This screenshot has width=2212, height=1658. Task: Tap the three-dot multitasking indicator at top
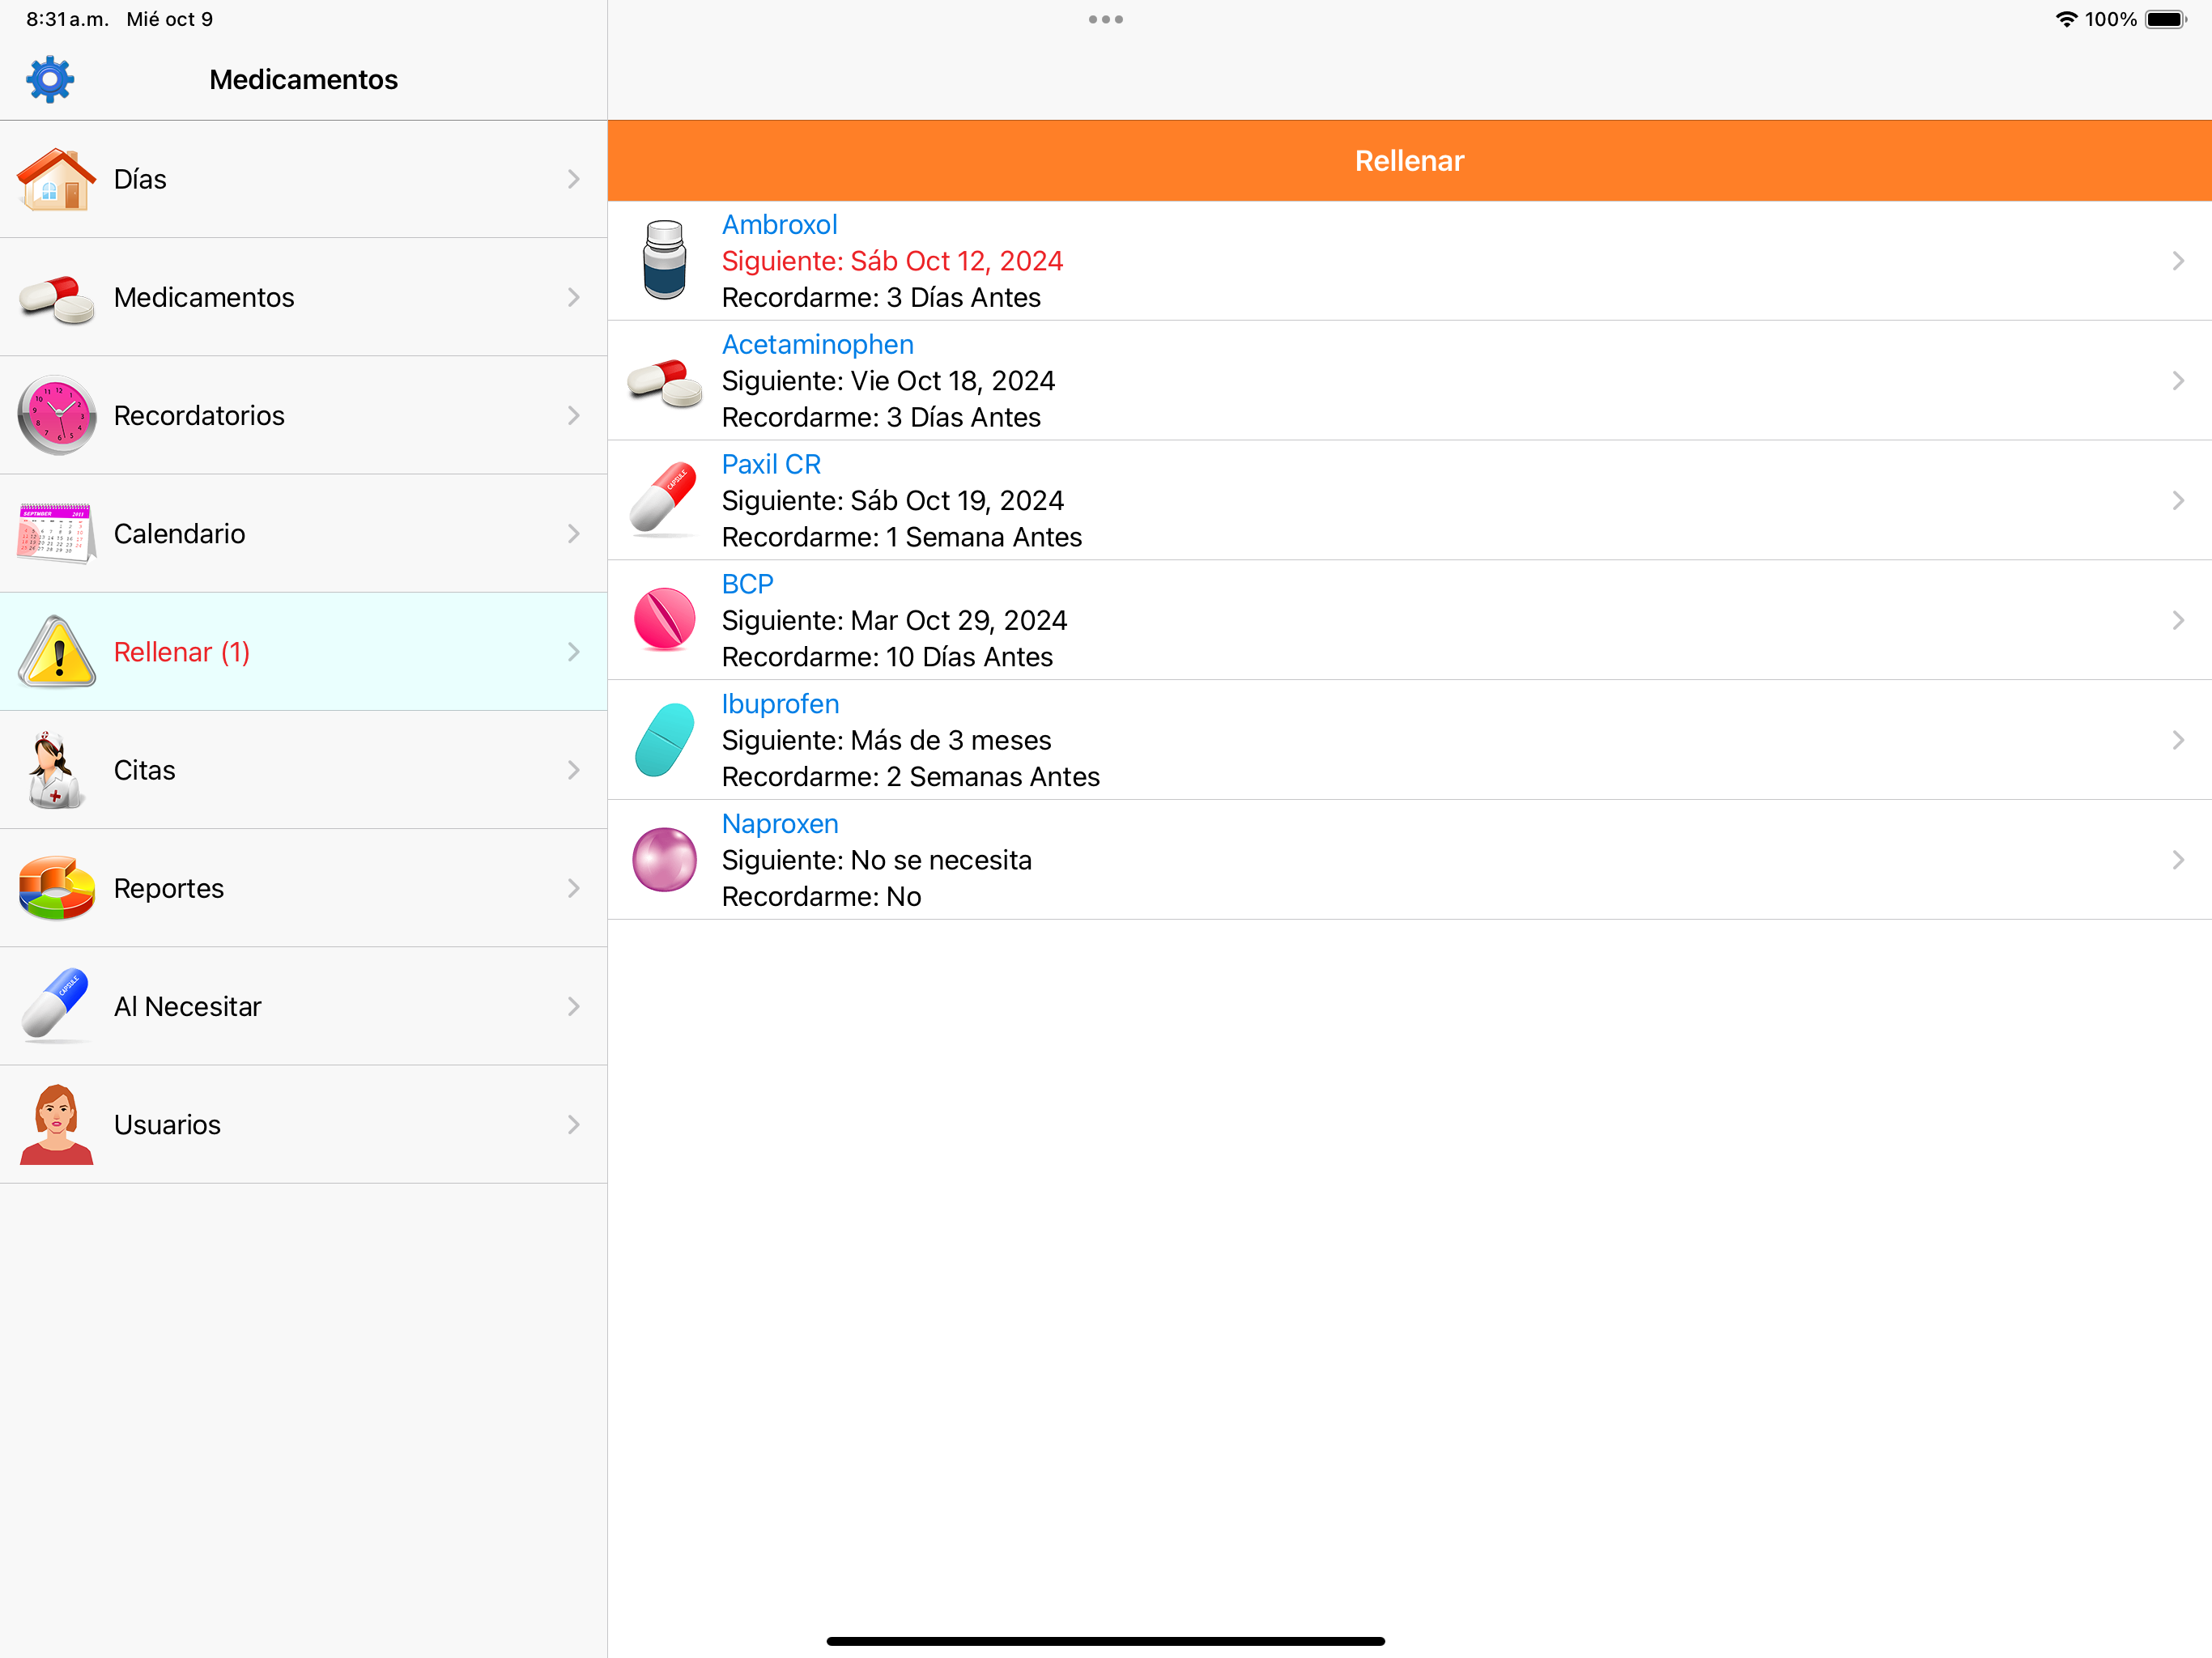tap(1106, 19)
